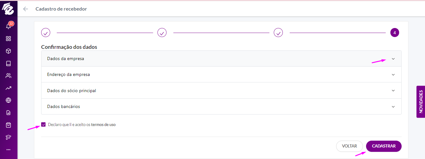Viewport: 425px width, 159px height.
Task: Click the CADASTRAR button
Action: (384, 146)
